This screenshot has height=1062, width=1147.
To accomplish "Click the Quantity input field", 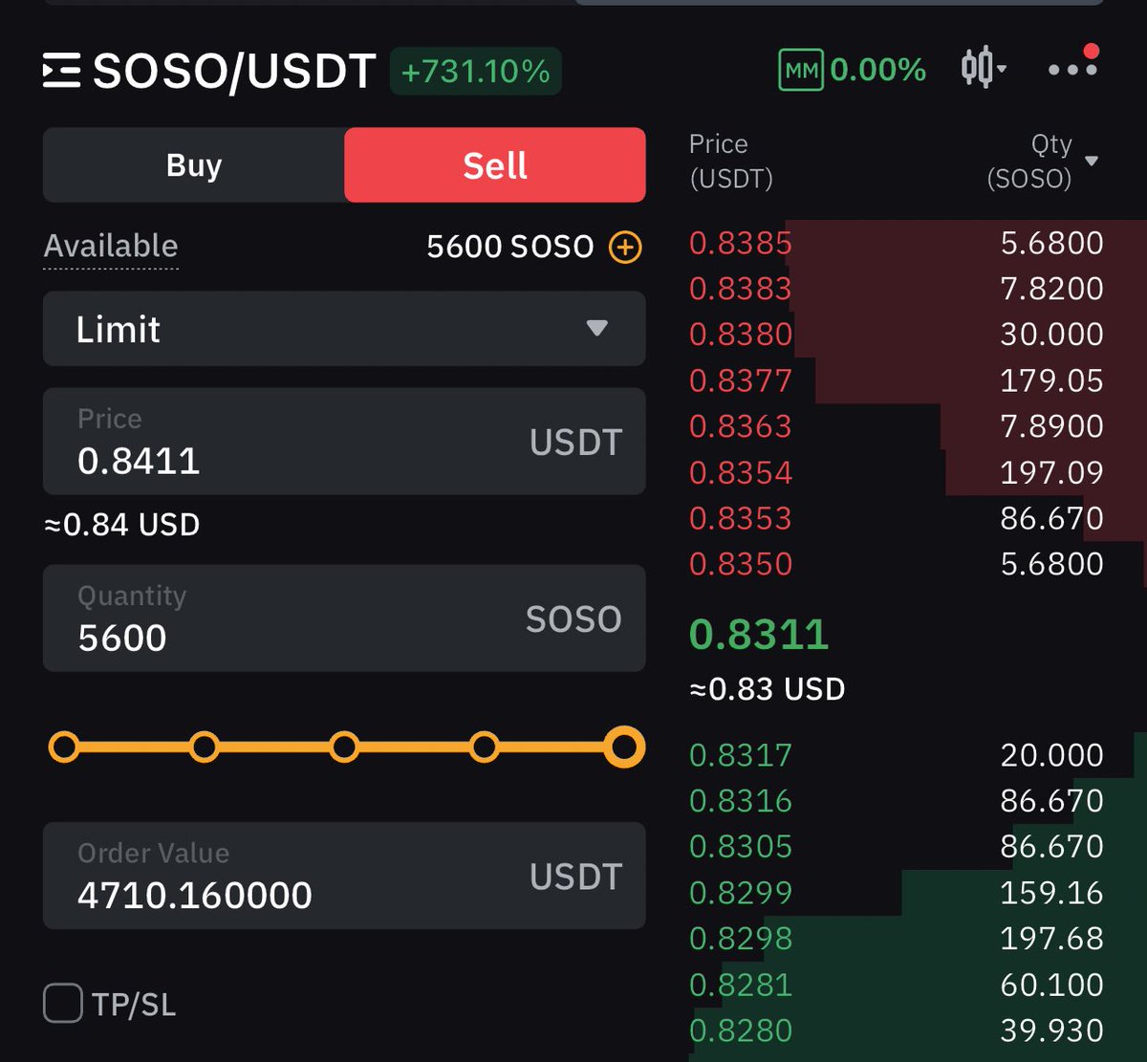I will click(x=344, y=618).
